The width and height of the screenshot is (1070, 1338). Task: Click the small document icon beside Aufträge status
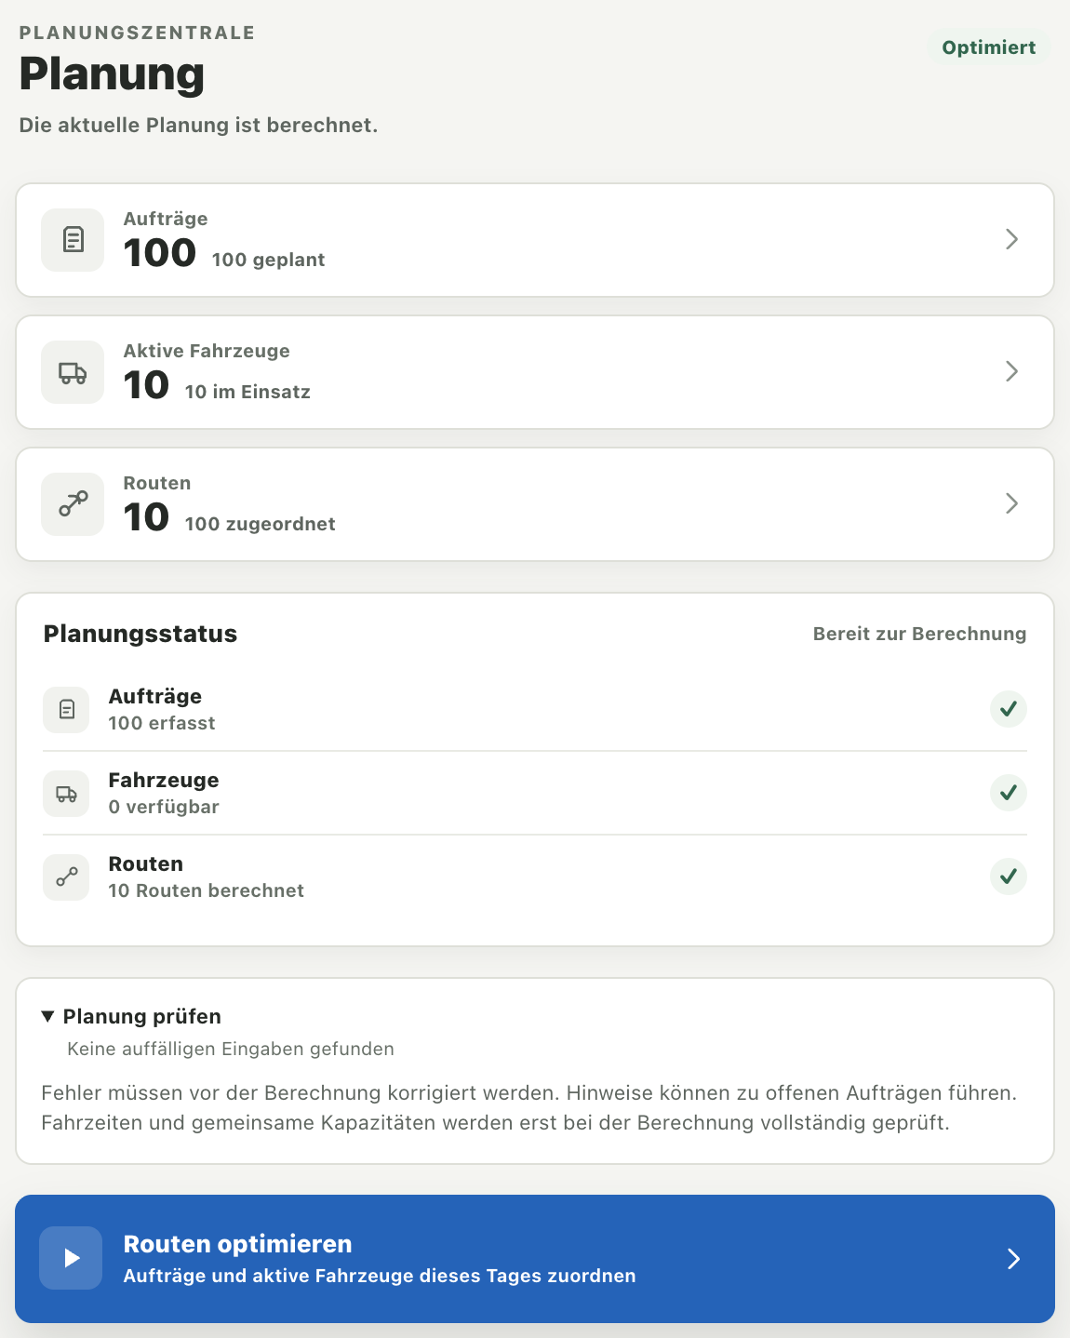pyautogui.click(x=66, y=710)
